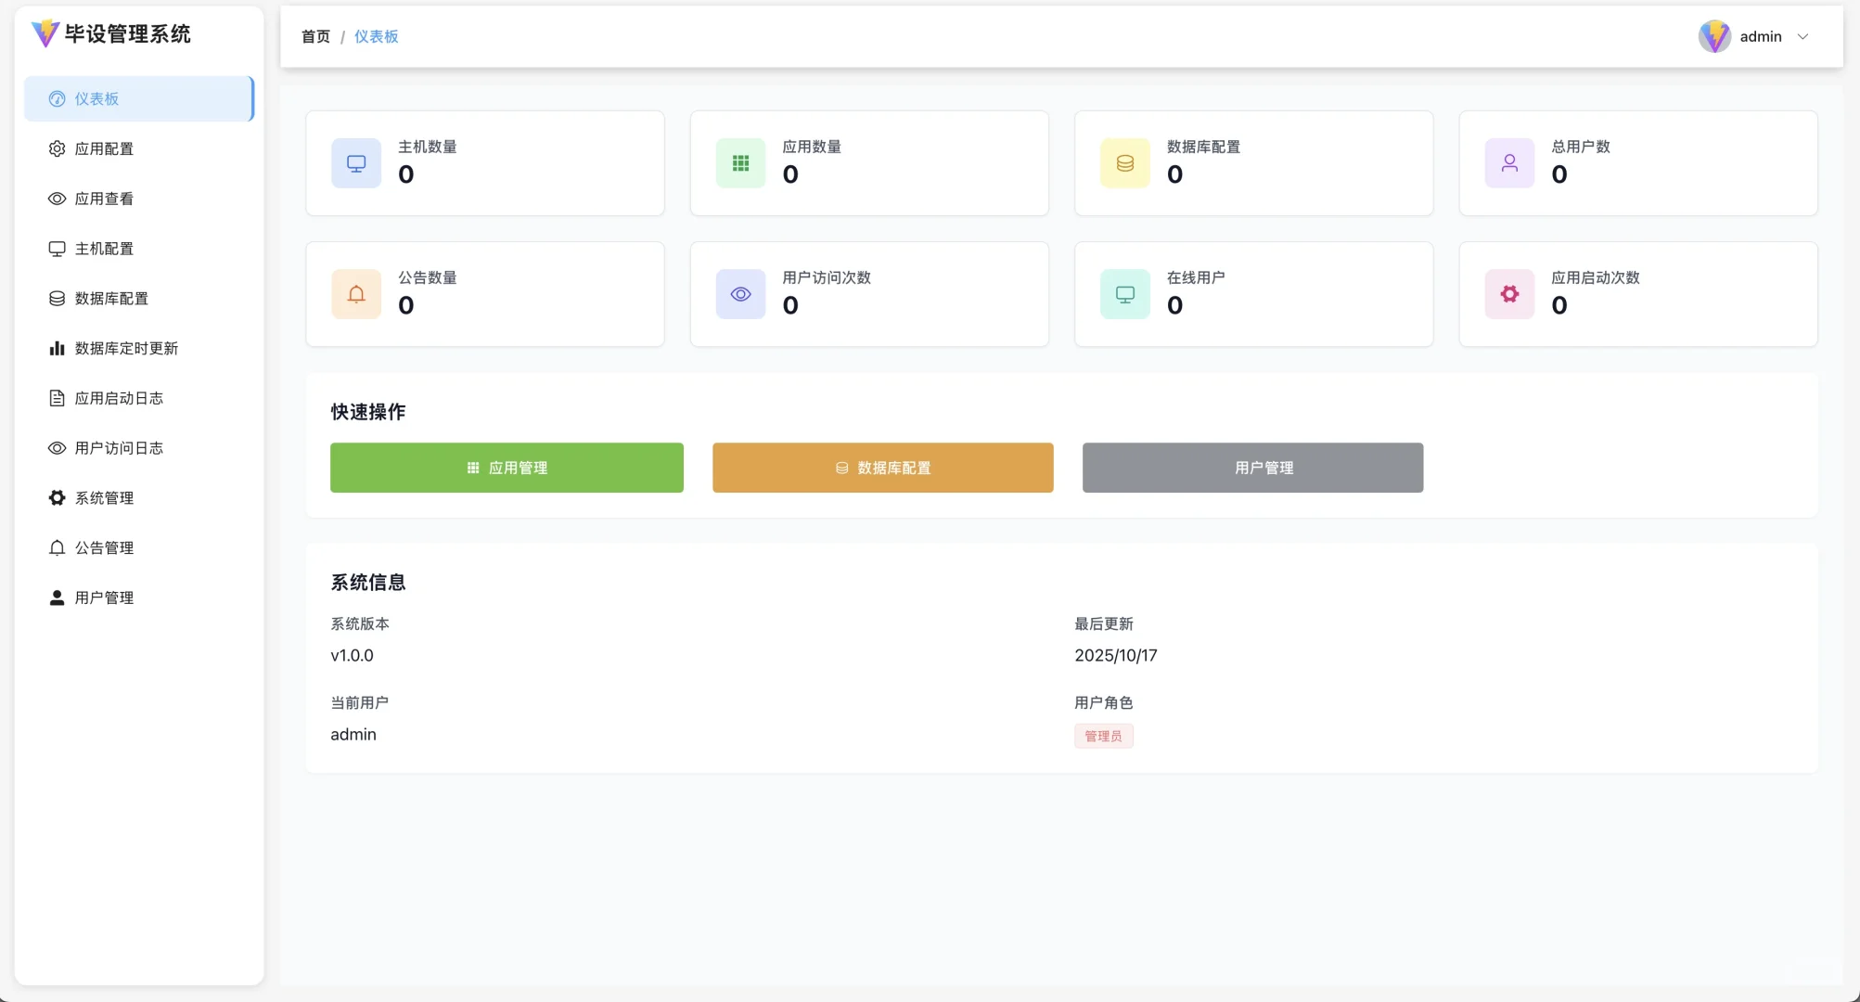The image size is (1860, 1002).
Task: Open 应用查看 via its eye icon
Action: [x=57, y=199]
